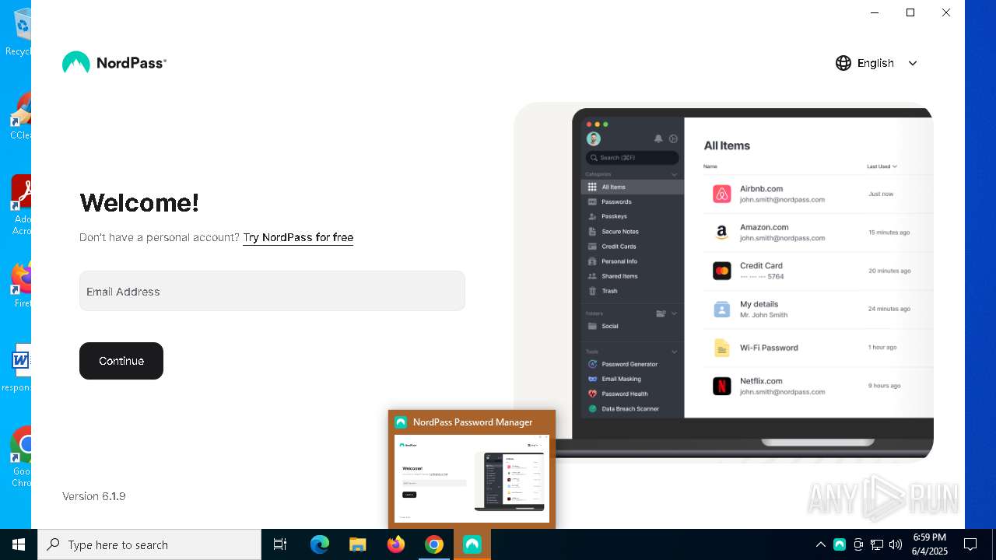The image size is (996, 560).
Task: Open the Adobe Acrobat desktop shortcut
Action: pos(22,205)
